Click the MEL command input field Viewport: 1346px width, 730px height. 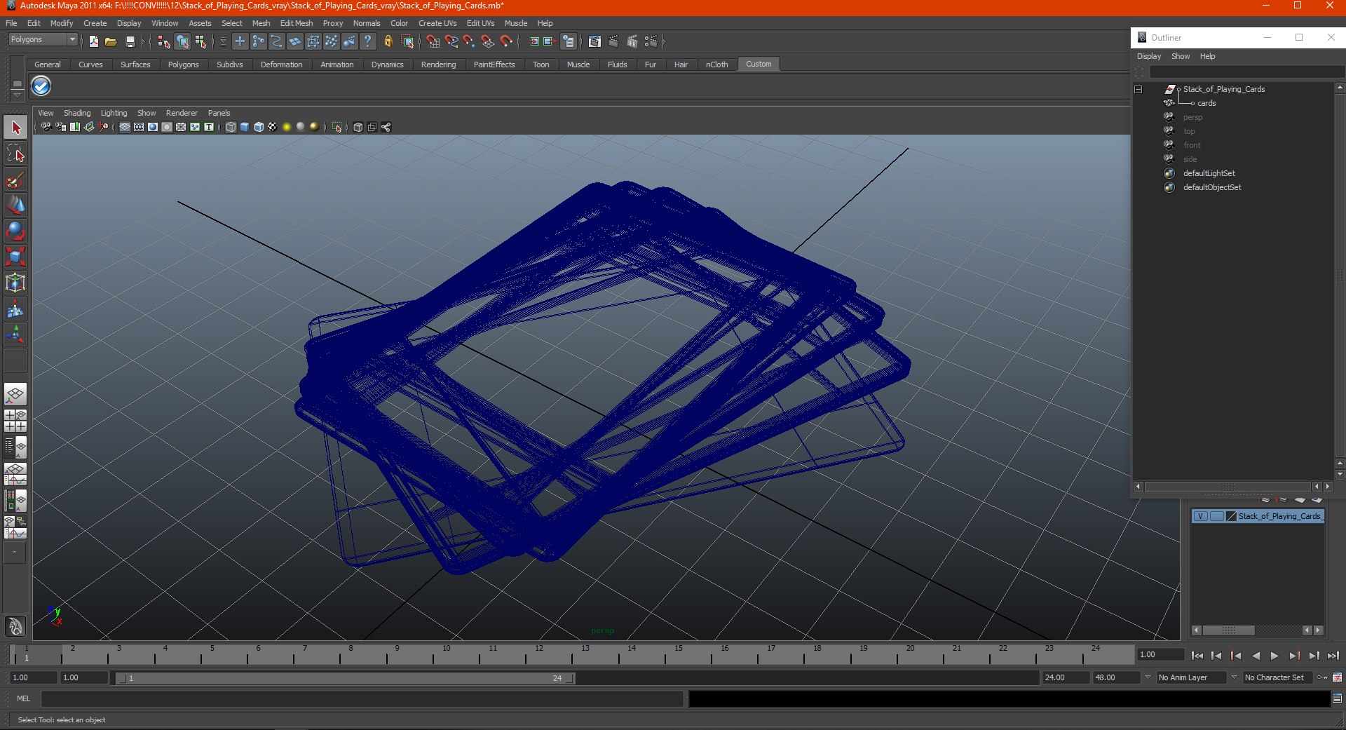[362, 698]
